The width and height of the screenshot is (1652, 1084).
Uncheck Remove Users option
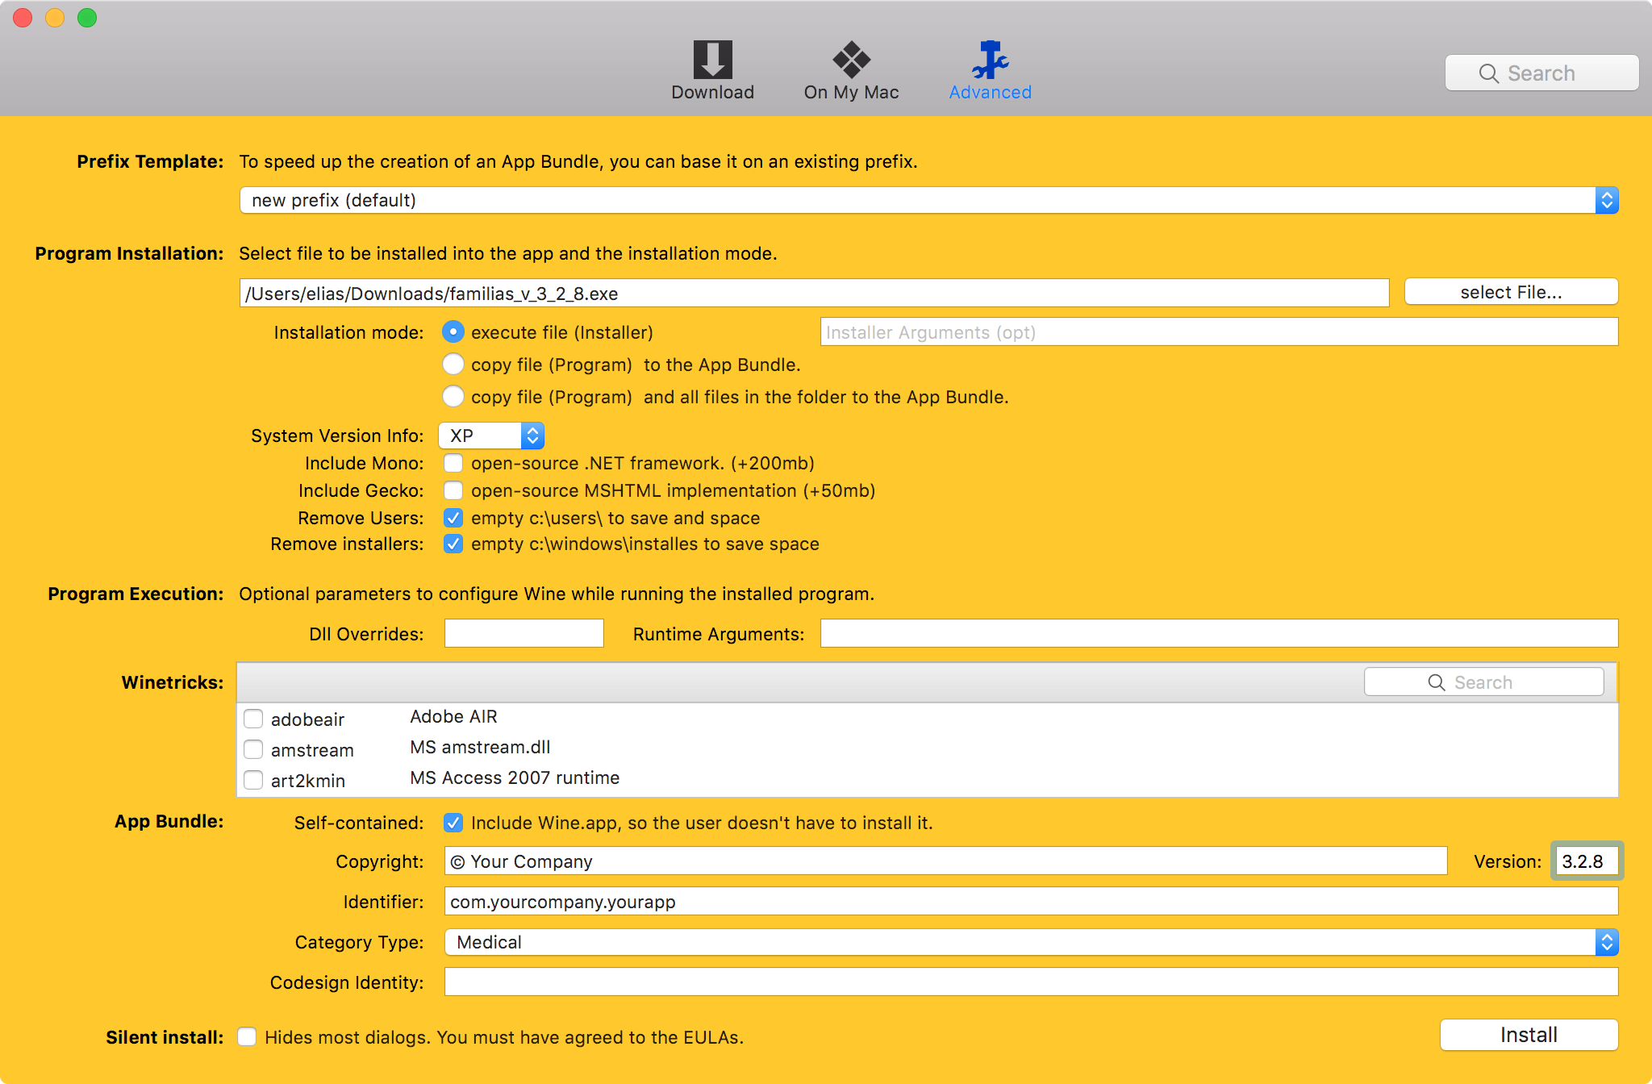(453, 518)
